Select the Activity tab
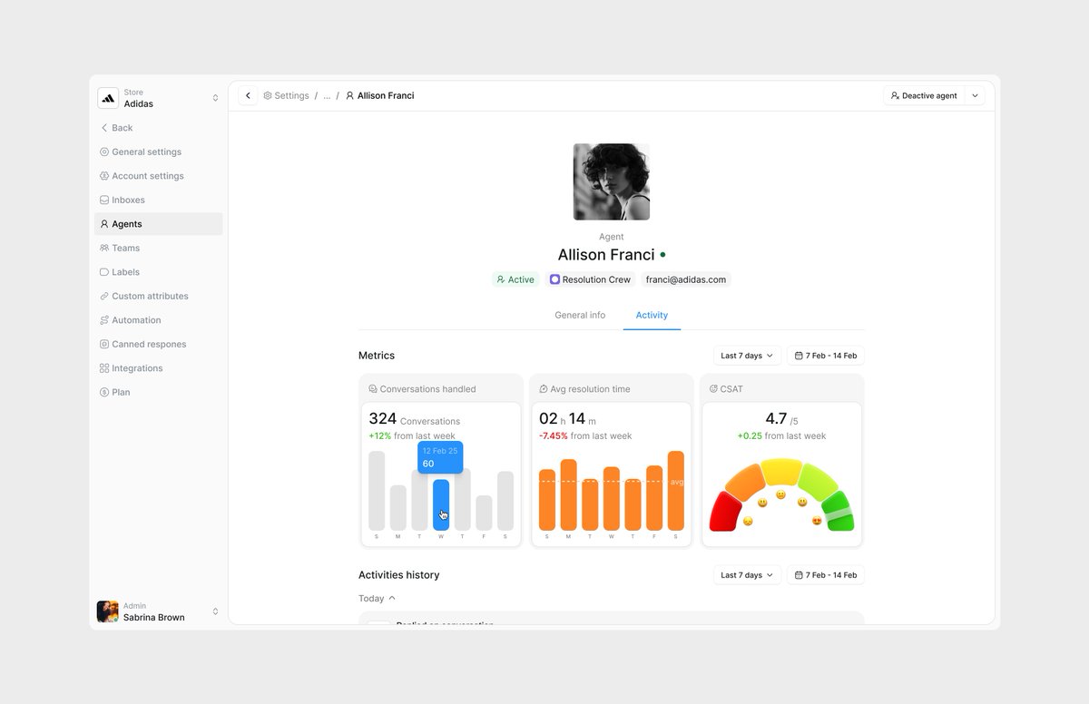The width and height of the screenshot is (1089, 704). [x=652, y=315]
